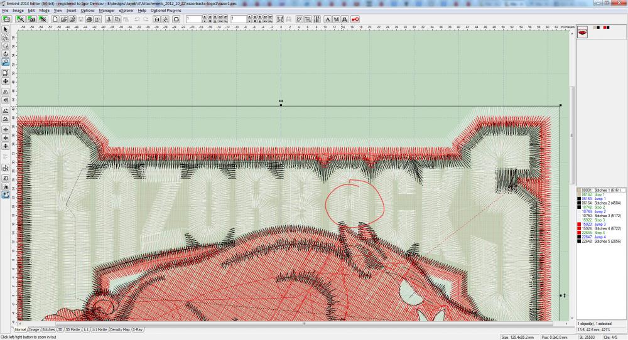Click the Open file icon
Image resolution: width=628 pixels, height=340 pixels.
coord(63,19)
